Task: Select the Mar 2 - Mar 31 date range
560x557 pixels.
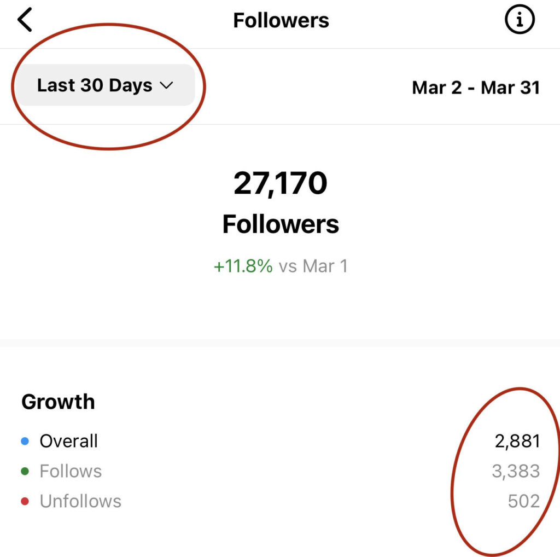Action: tap(476, 88)
